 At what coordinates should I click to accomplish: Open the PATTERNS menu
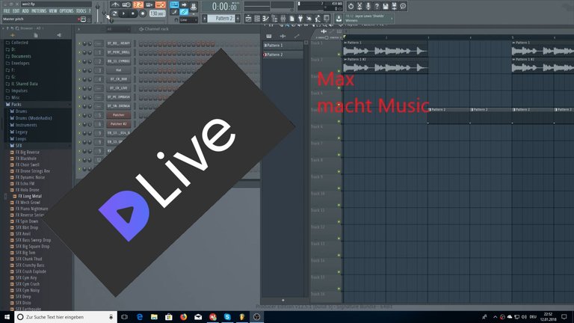39,11
